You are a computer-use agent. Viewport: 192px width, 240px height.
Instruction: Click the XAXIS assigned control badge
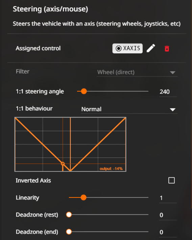click(x=127, y=48)
